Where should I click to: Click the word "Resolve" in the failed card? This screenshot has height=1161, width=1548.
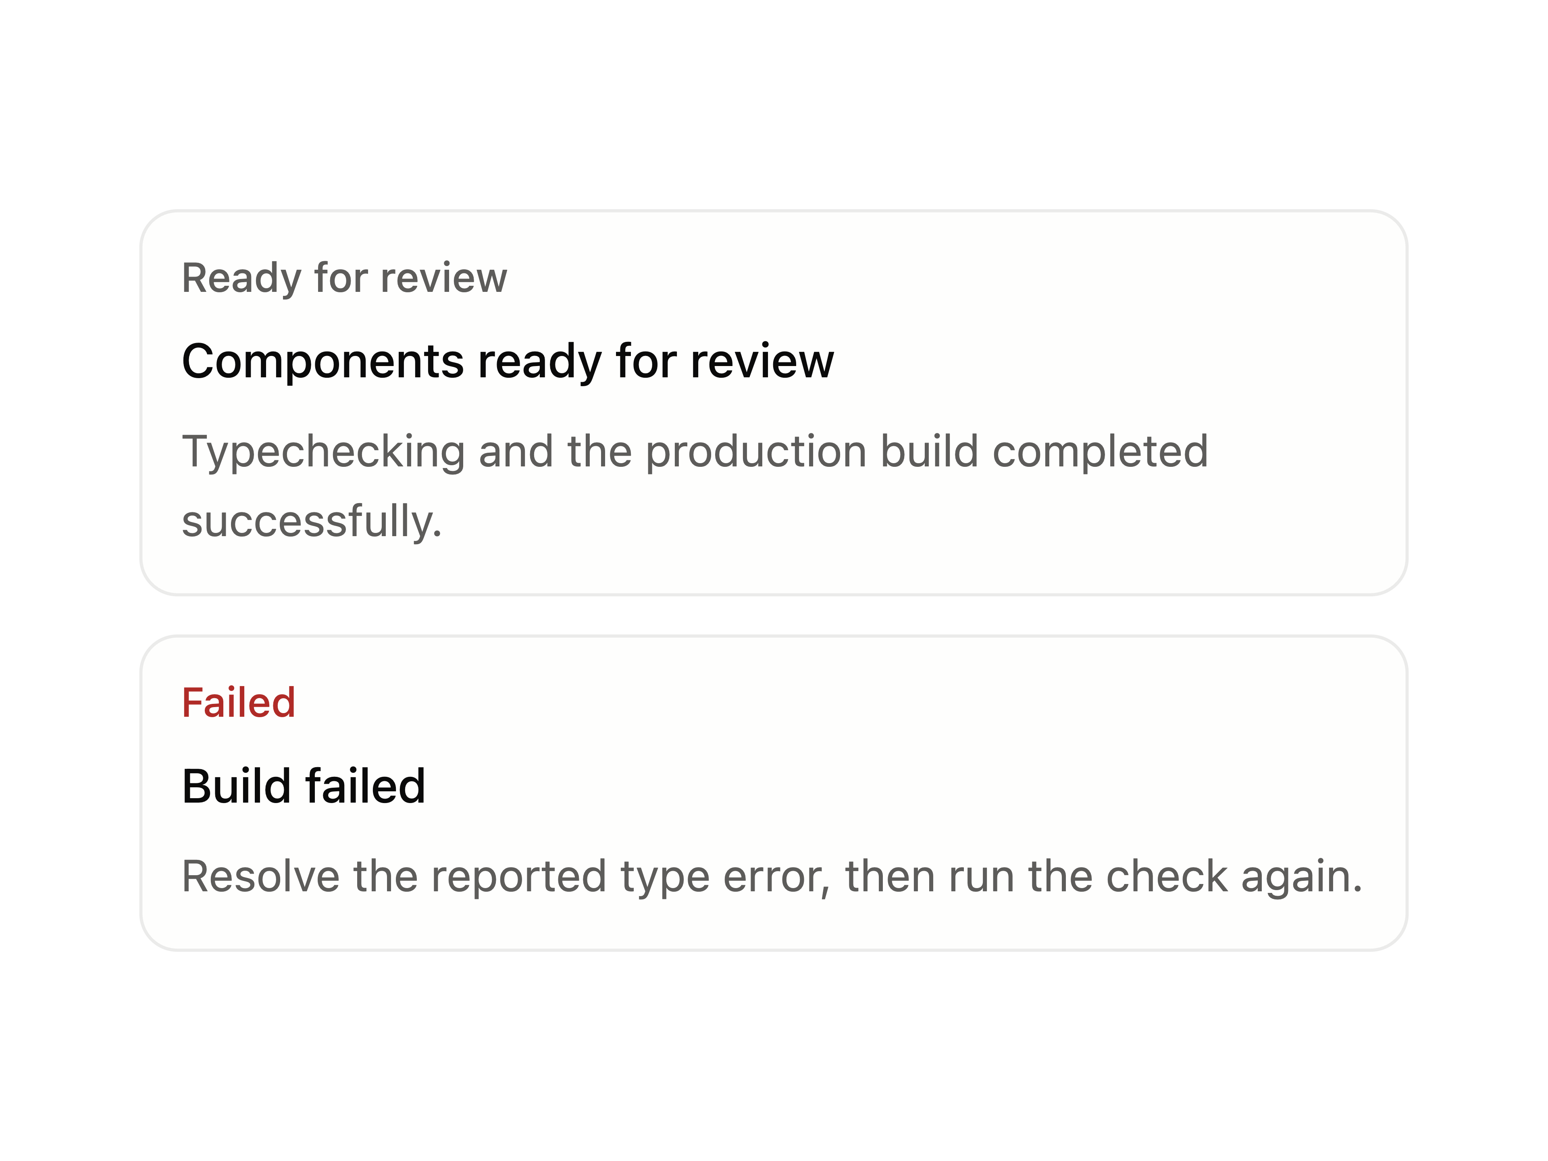click(261, 876)
